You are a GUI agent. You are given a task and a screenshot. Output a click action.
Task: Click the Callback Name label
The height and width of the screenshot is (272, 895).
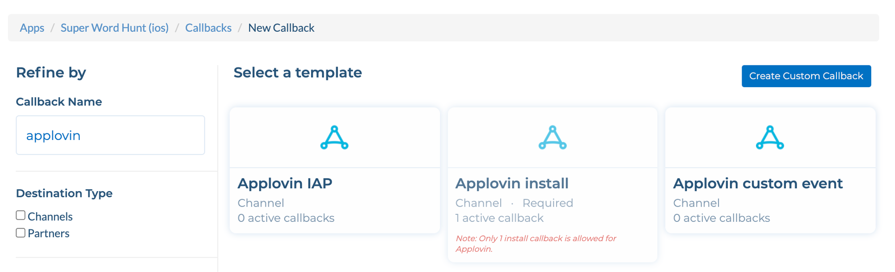pyautogui.click(x=59, y=102)
